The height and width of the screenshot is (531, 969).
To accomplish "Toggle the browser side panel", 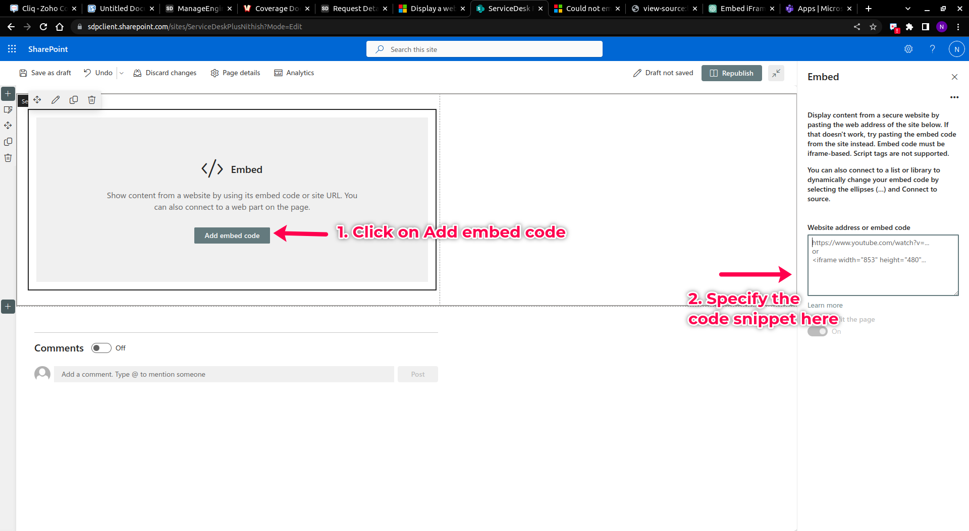I will click(x=926, y=27).
